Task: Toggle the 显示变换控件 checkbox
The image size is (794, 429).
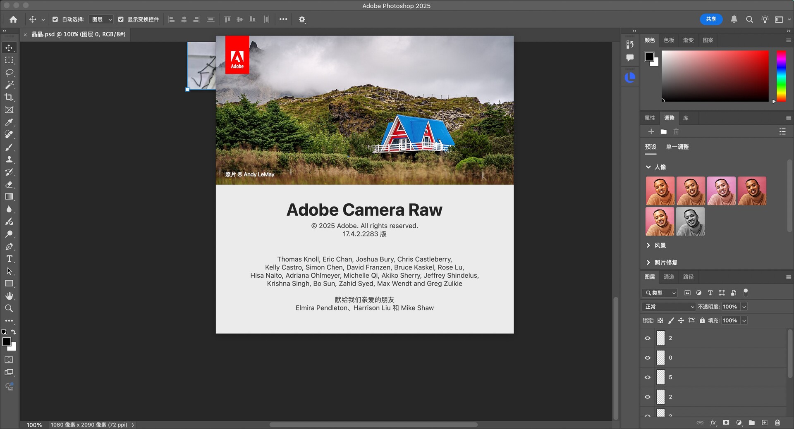Action: [x=121, y=19]
